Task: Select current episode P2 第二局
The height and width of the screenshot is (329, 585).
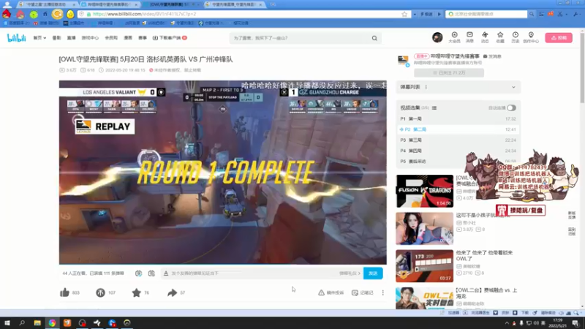Action: (x=458, y=129)
